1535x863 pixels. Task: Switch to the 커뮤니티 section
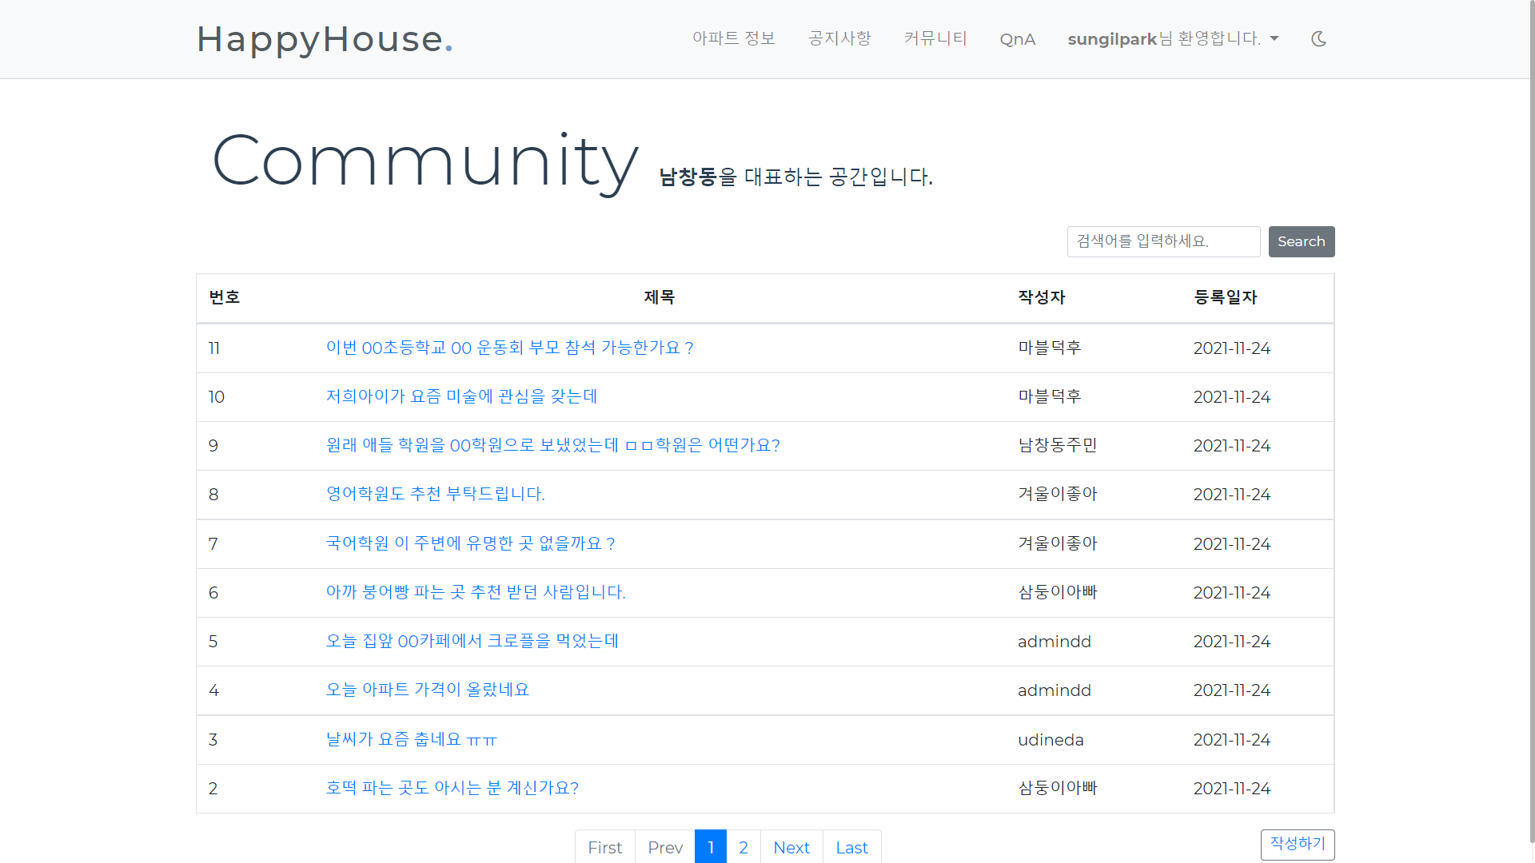point(935,38)
